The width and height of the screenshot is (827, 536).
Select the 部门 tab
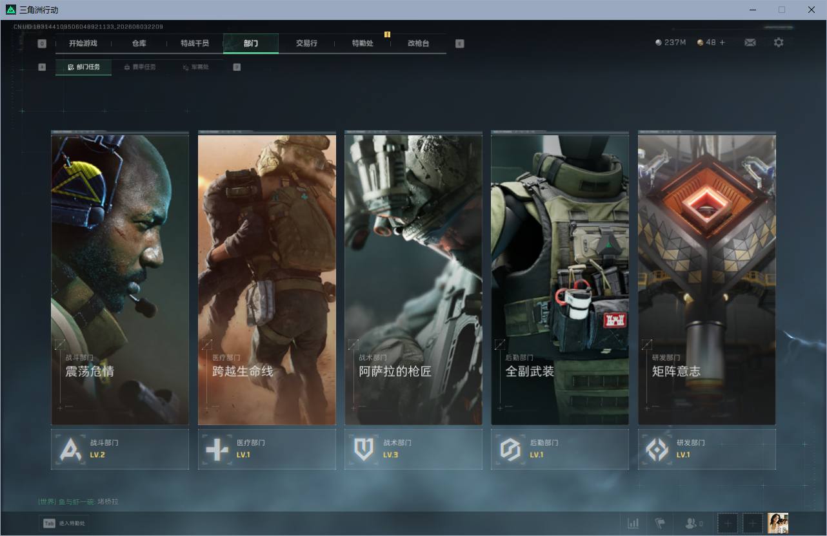click(251, 43)
